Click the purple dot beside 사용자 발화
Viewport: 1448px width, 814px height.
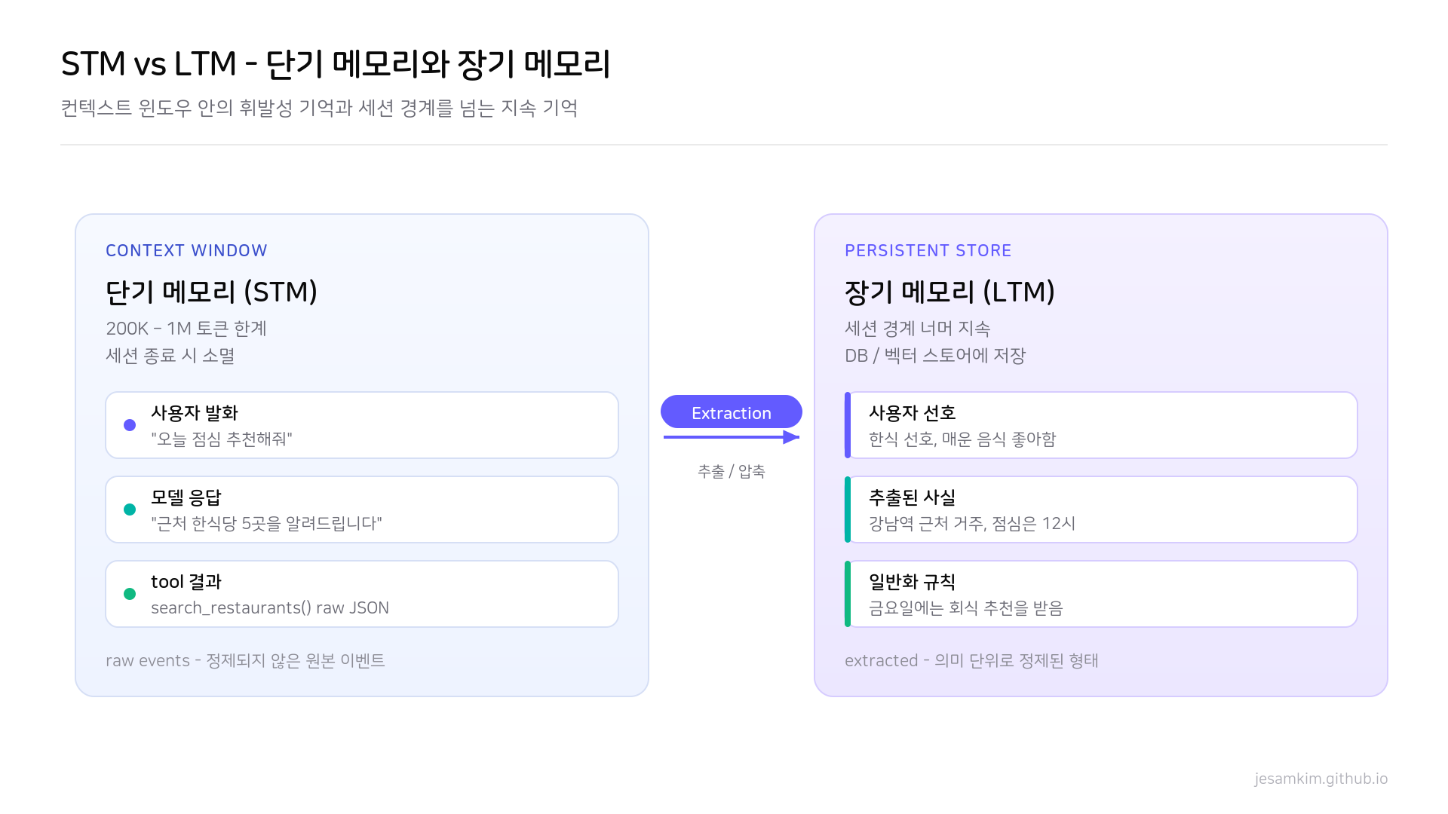coord(130,425)
